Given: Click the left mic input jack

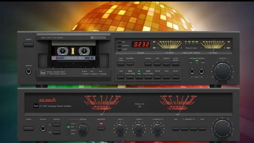Looking at the screenshot, I should pyautogui.click(x=192, y=71).
